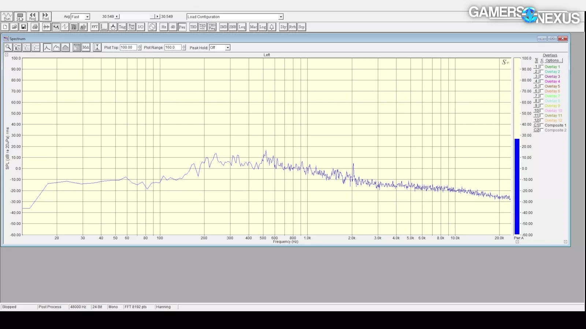Click the overlay Options... button
The image size is (586, 329).
tap(553, 61)
